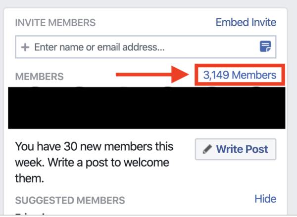Click the red arrow pointing to member count

pos(152,75)
